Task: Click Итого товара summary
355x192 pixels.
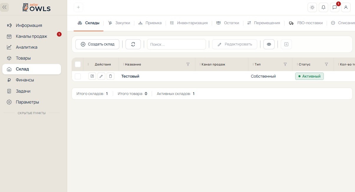Action: pos(132,94)
